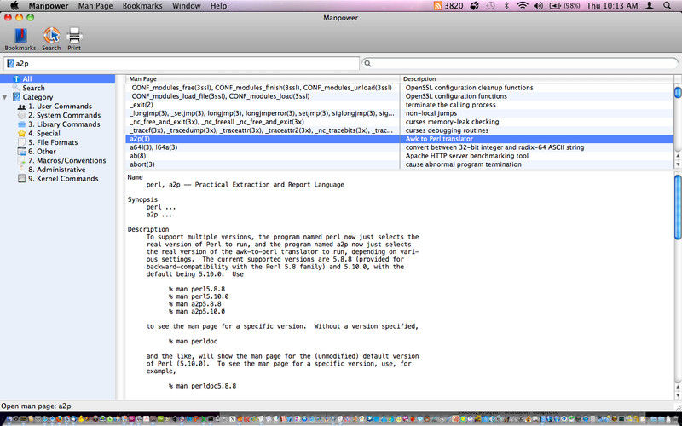Sort by Description column header
Viewport: 682px width, 426px height.
pyautogui.click(x=537, y=78)
